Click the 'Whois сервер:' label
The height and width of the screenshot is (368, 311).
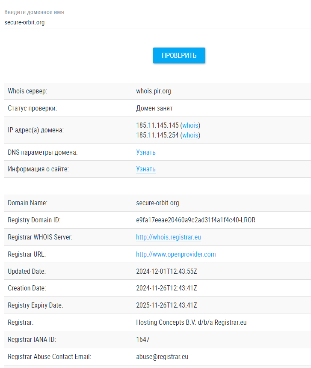[28, 91]
